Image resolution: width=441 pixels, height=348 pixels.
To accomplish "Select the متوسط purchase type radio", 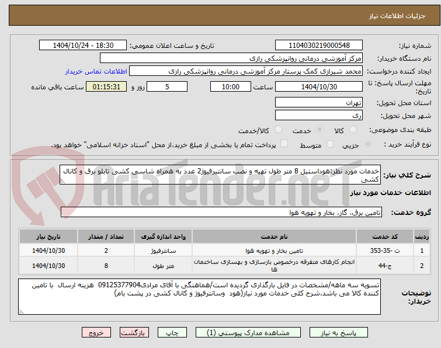I will click(330, 144).
